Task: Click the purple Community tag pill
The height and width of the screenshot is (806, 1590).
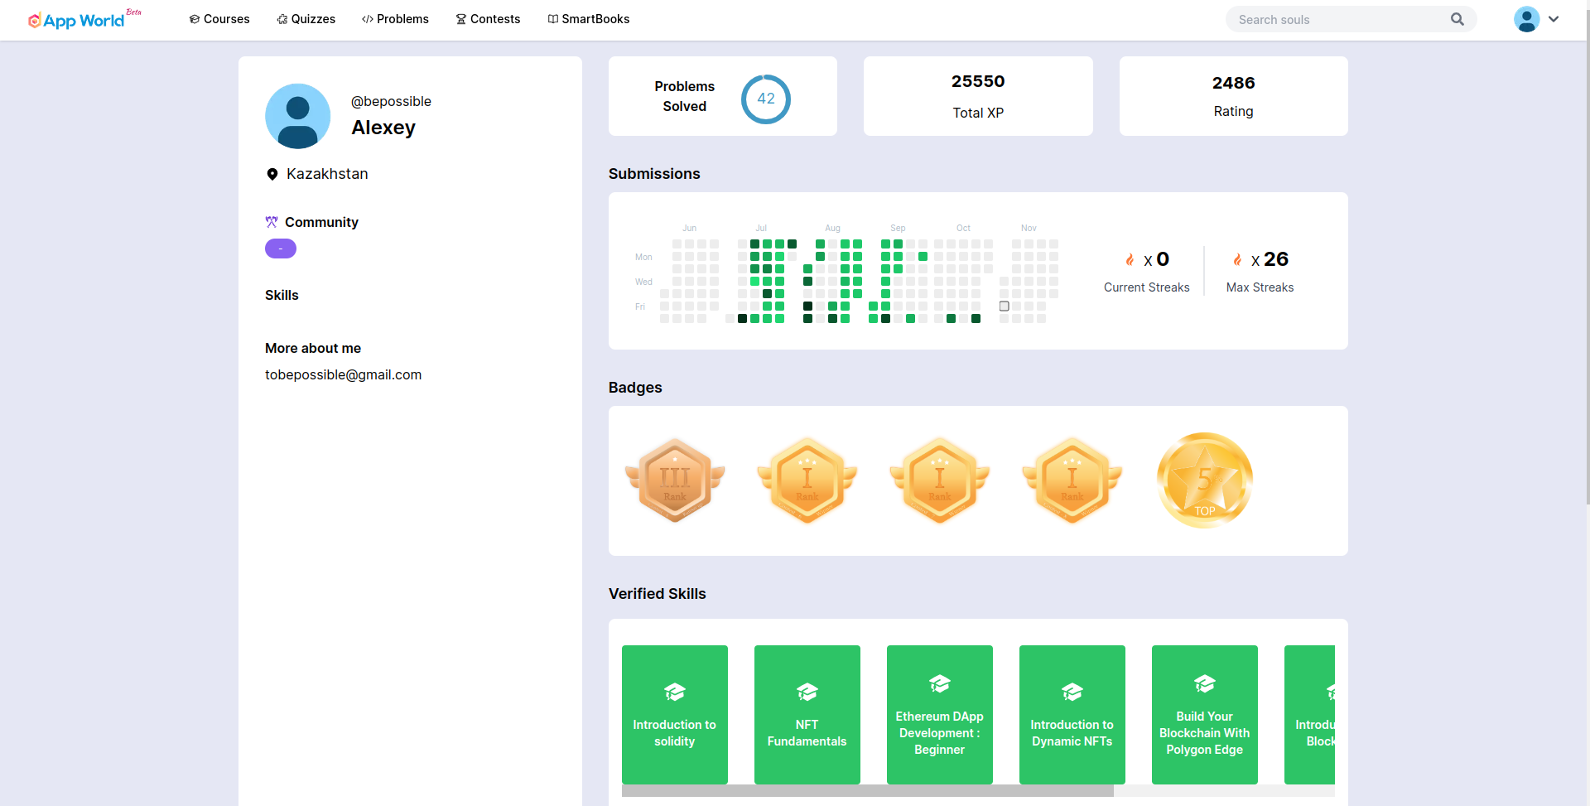Action: [x=281, y=249]
